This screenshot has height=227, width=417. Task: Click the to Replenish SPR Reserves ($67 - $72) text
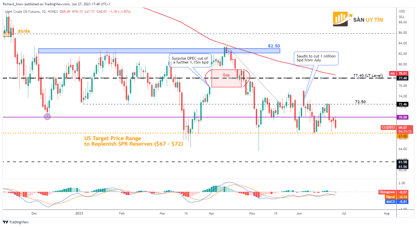pos(134,144)
